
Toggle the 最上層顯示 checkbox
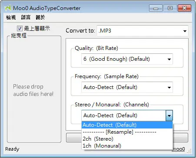(20, 28)
